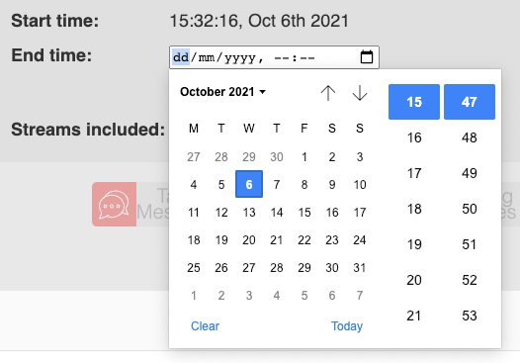
Task: Click the dd day segment of End time
Action: click(181, 57)
